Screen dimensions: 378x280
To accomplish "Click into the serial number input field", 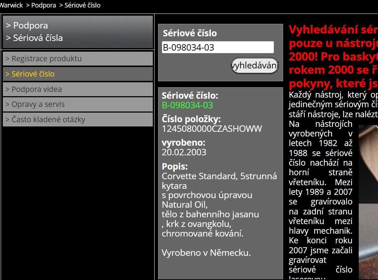I will click(x=218, y=47).
